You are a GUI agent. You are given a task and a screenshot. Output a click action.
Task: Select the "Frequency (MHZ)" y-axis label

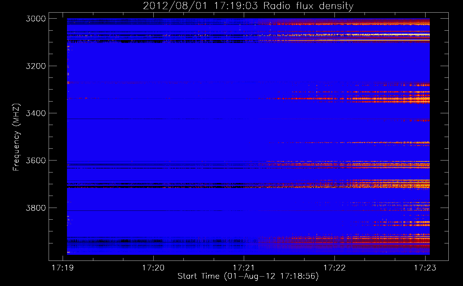pos(16,137)
